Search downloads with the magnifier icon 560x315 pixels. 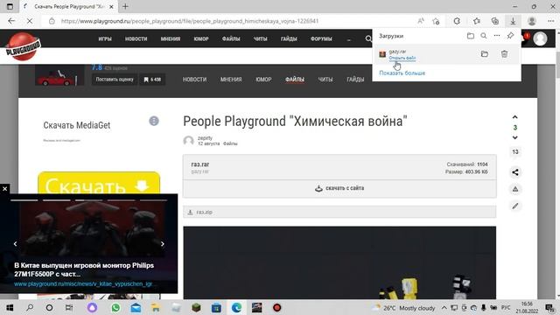point(484,36)
